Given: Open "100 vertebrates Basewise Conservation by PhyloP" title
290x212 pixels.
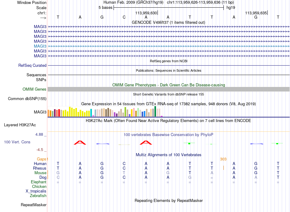Looking at the screenshot, I should [x=168, y=135].
